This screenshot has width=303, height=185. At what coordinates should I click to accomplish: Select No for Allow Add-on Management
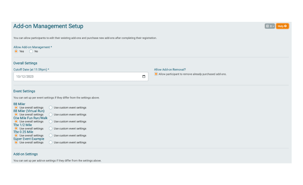[31, 51]
